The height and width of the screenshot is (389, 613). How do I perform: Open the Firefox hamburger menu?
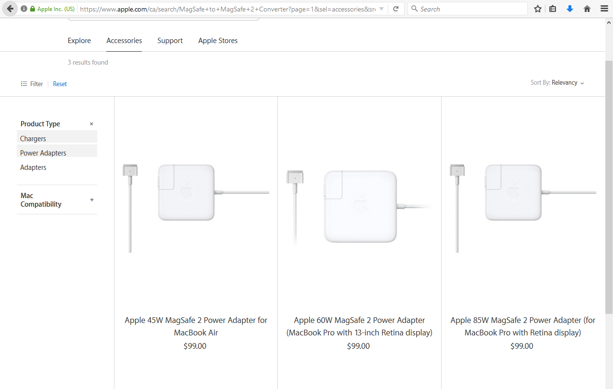pos(604,9)
